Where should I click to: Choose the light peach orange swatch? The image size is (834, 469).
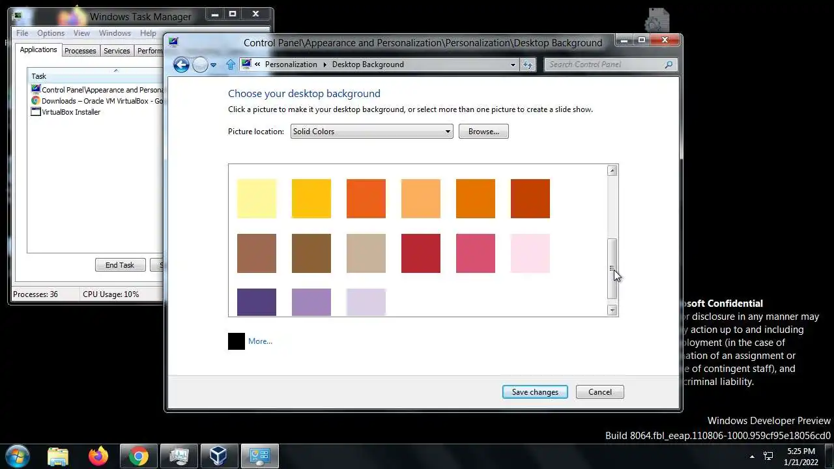pos(421,199)
